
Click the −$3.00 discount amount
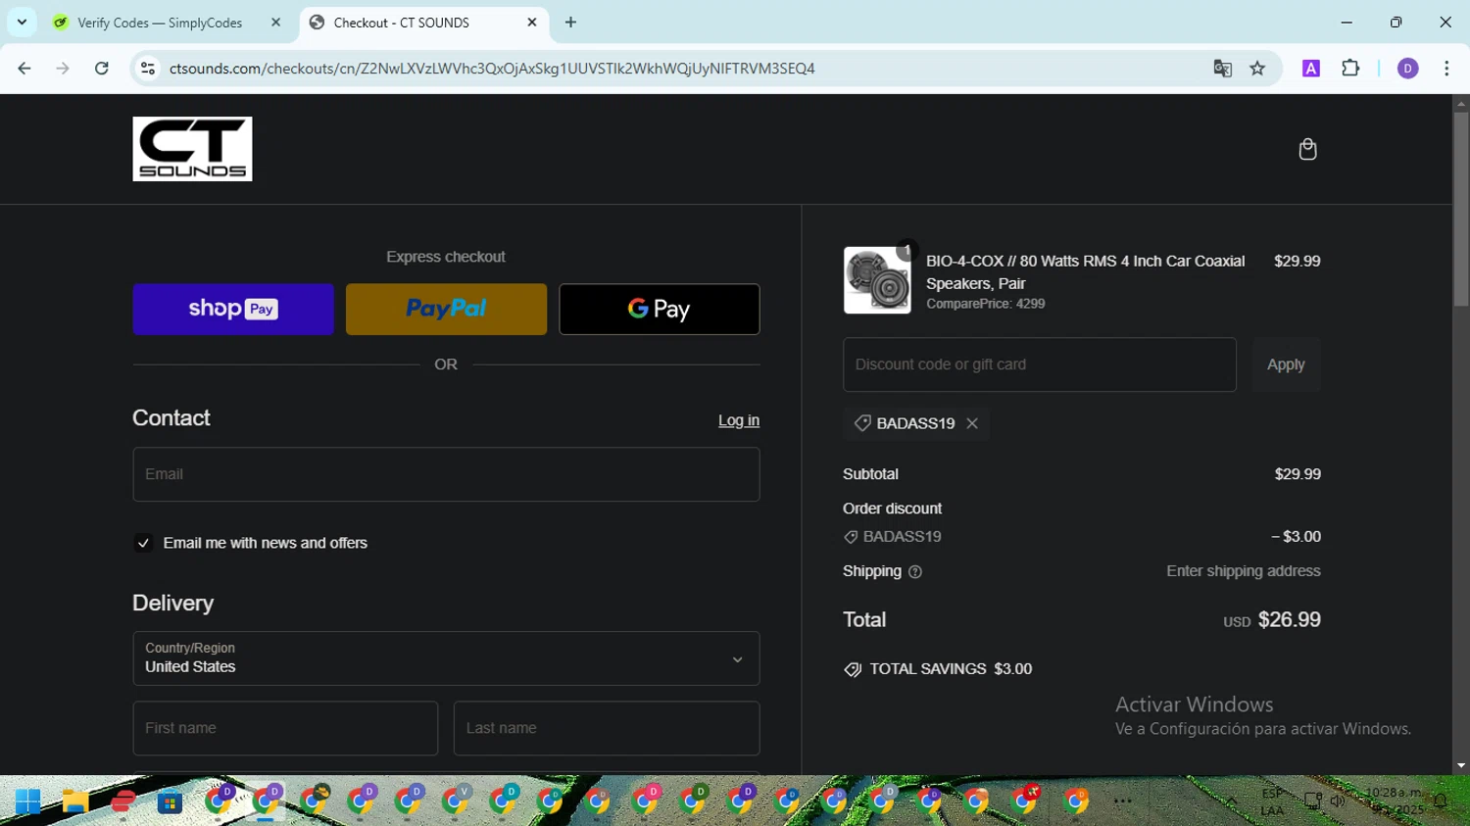click(x=1296, y=537)
